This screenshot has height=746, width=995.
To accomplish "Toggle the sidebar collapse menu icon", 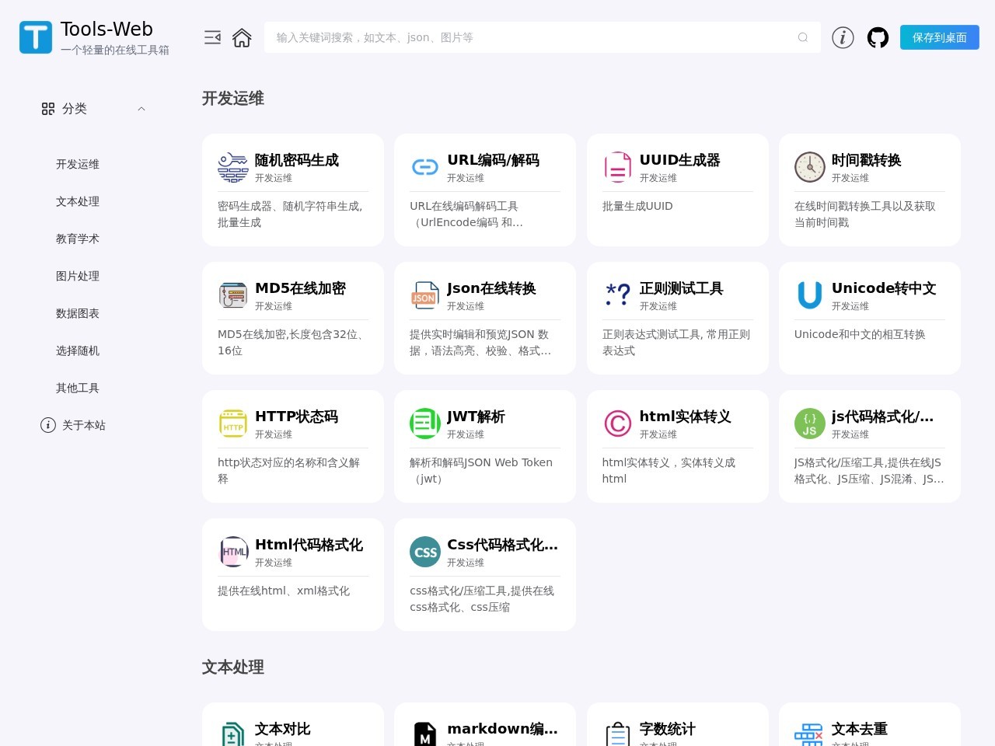I will point(212,37).
